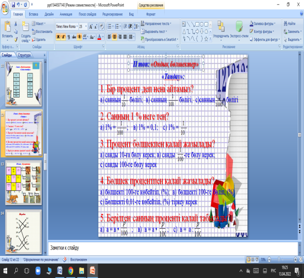Open File Explorer from the taskbar

[81, 271]
